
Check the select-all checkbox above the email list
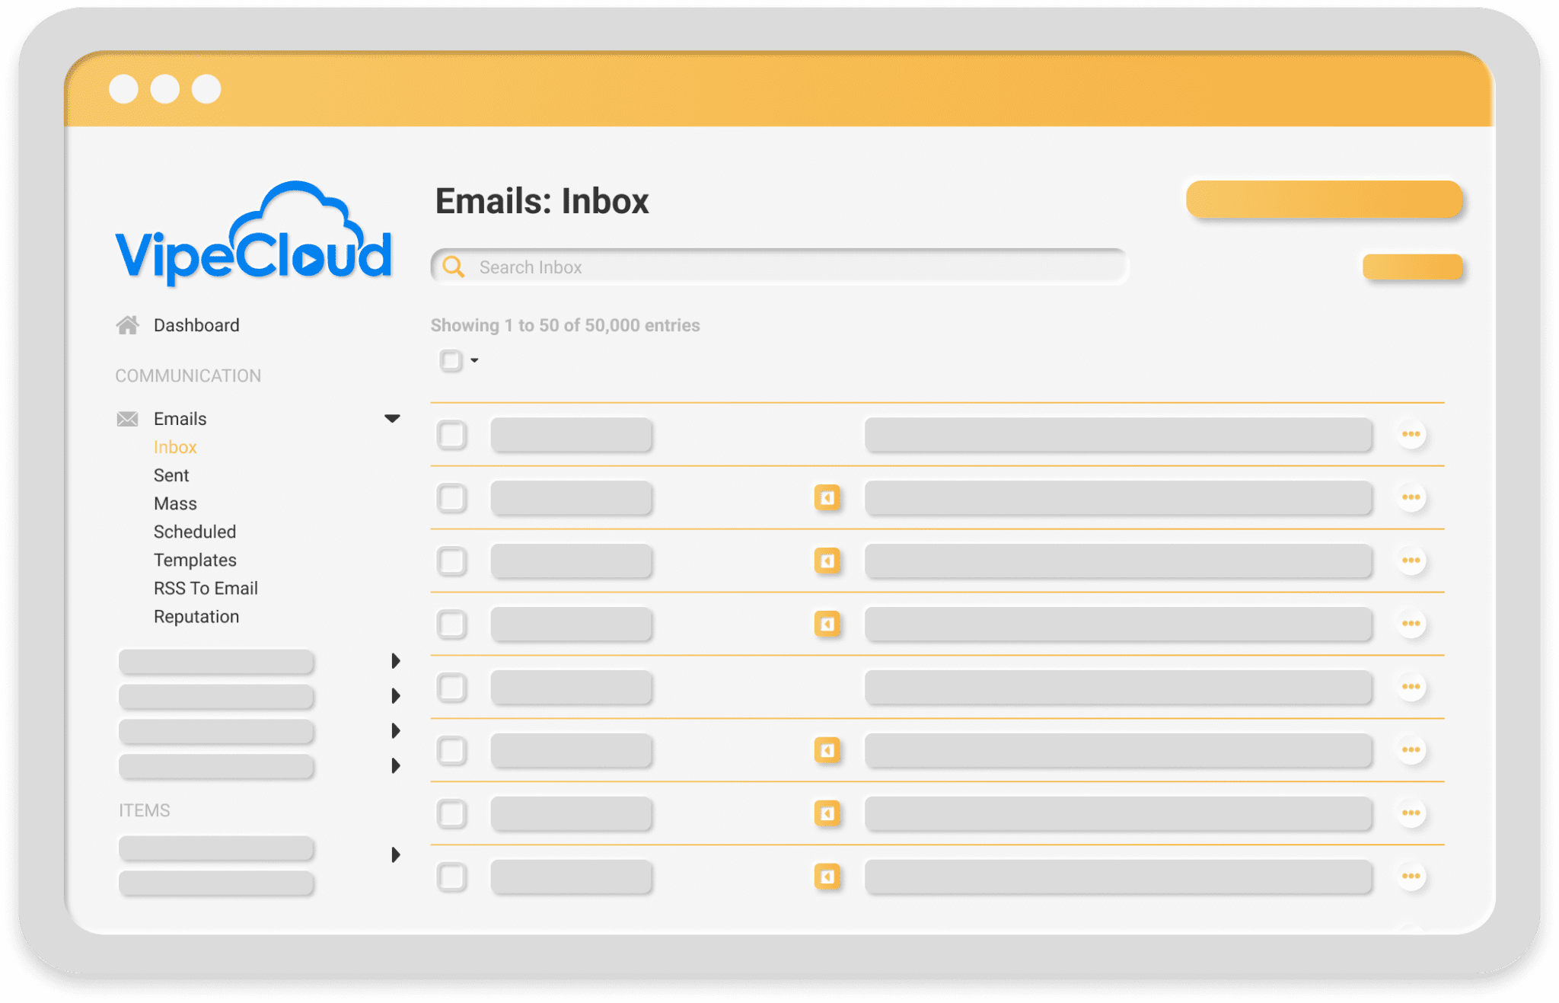coord(451,360)
